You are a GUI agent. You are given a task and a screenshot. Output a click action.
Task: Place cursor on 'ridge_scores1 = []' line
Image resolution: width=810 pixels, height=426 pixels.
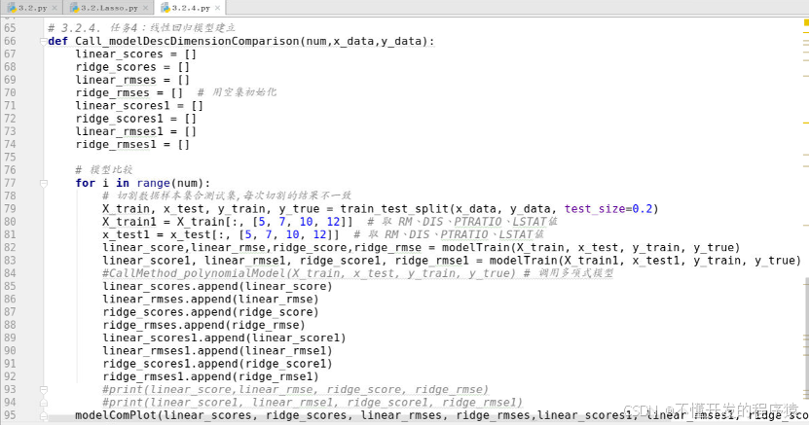(136, 119)
